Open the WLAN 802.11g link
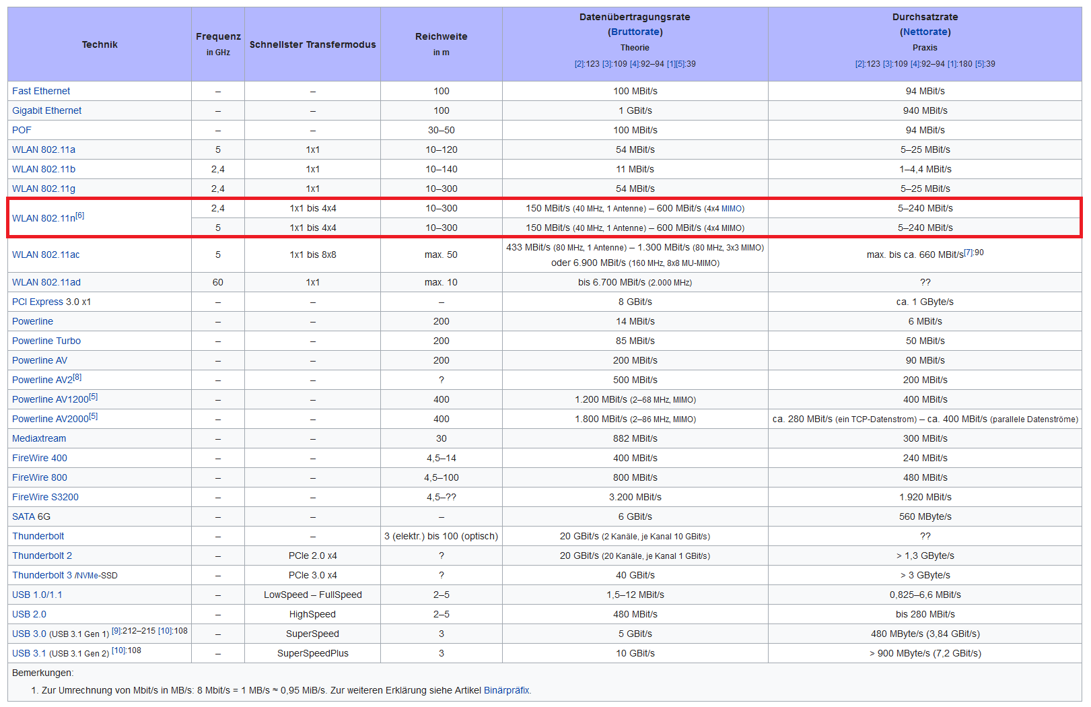Image resolution: width=1091 pixels, height=707 pixels. coord(44,189)
